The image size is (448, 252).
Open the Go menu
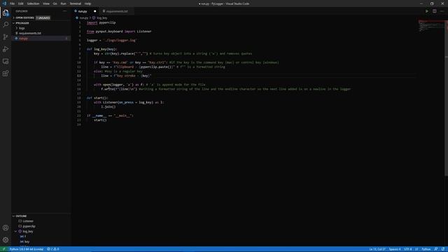click(x=55, y=3)
